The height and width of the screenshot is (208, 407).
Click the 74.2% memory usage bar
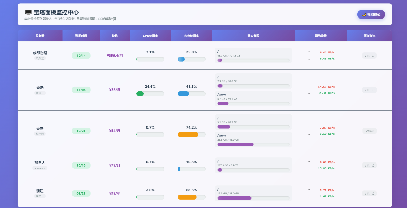pos(192,134)
